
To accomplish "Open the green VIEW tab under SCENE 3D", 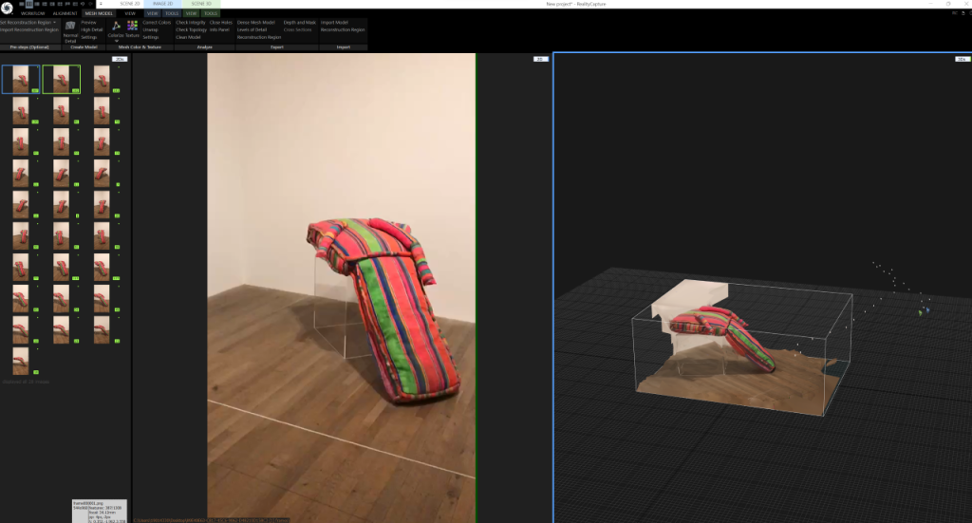I will pos(191,13).
